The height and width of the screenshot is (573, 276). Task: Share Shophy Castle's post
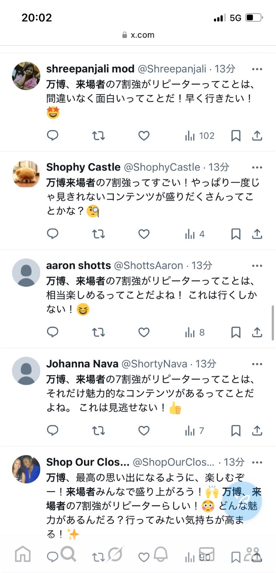tap(257, 234)
